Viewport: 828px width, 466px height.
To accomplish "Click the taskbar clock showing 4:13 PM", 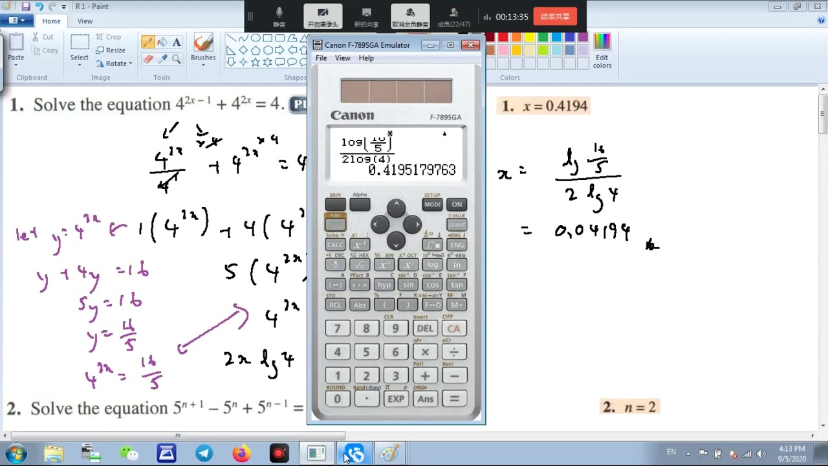I will tap(792, 453).
